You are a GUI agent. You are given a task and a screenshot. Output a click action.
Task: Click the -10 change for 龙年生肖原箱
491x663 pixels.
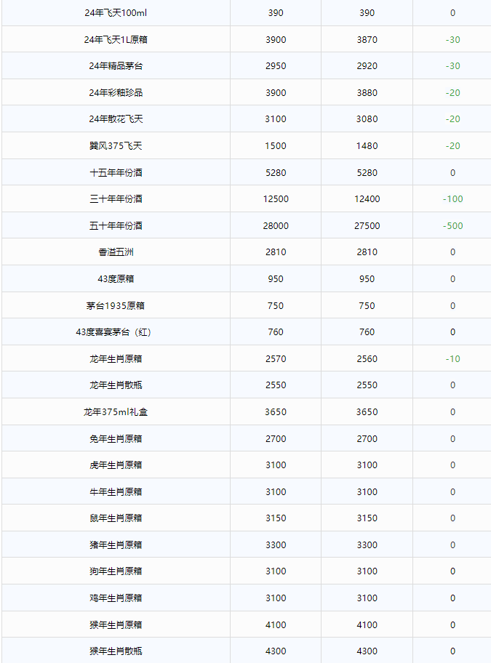click(x=453, y=359)
